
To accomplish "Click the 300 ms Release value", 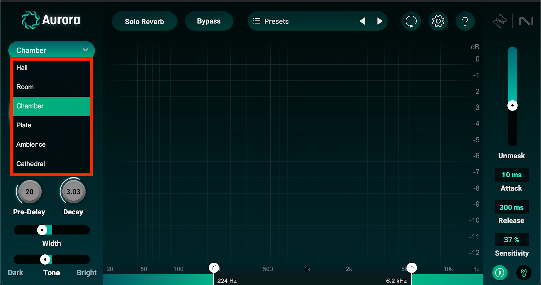I will (x=511, y=207).
